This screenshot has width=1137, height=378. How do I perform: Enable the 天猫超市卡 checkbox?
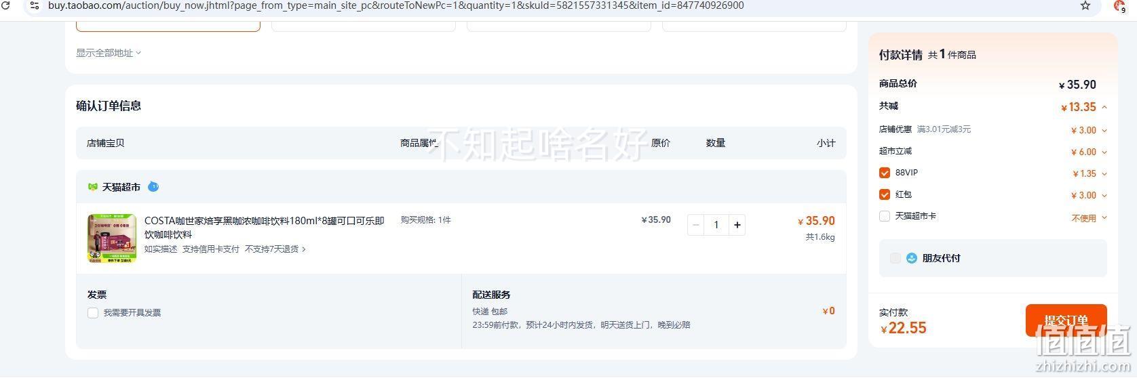[x=885, y=216]
